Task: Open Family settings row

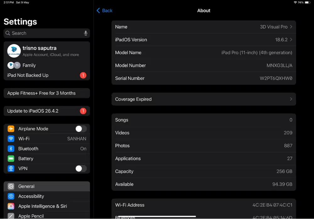Action: [x=47, y=65]
